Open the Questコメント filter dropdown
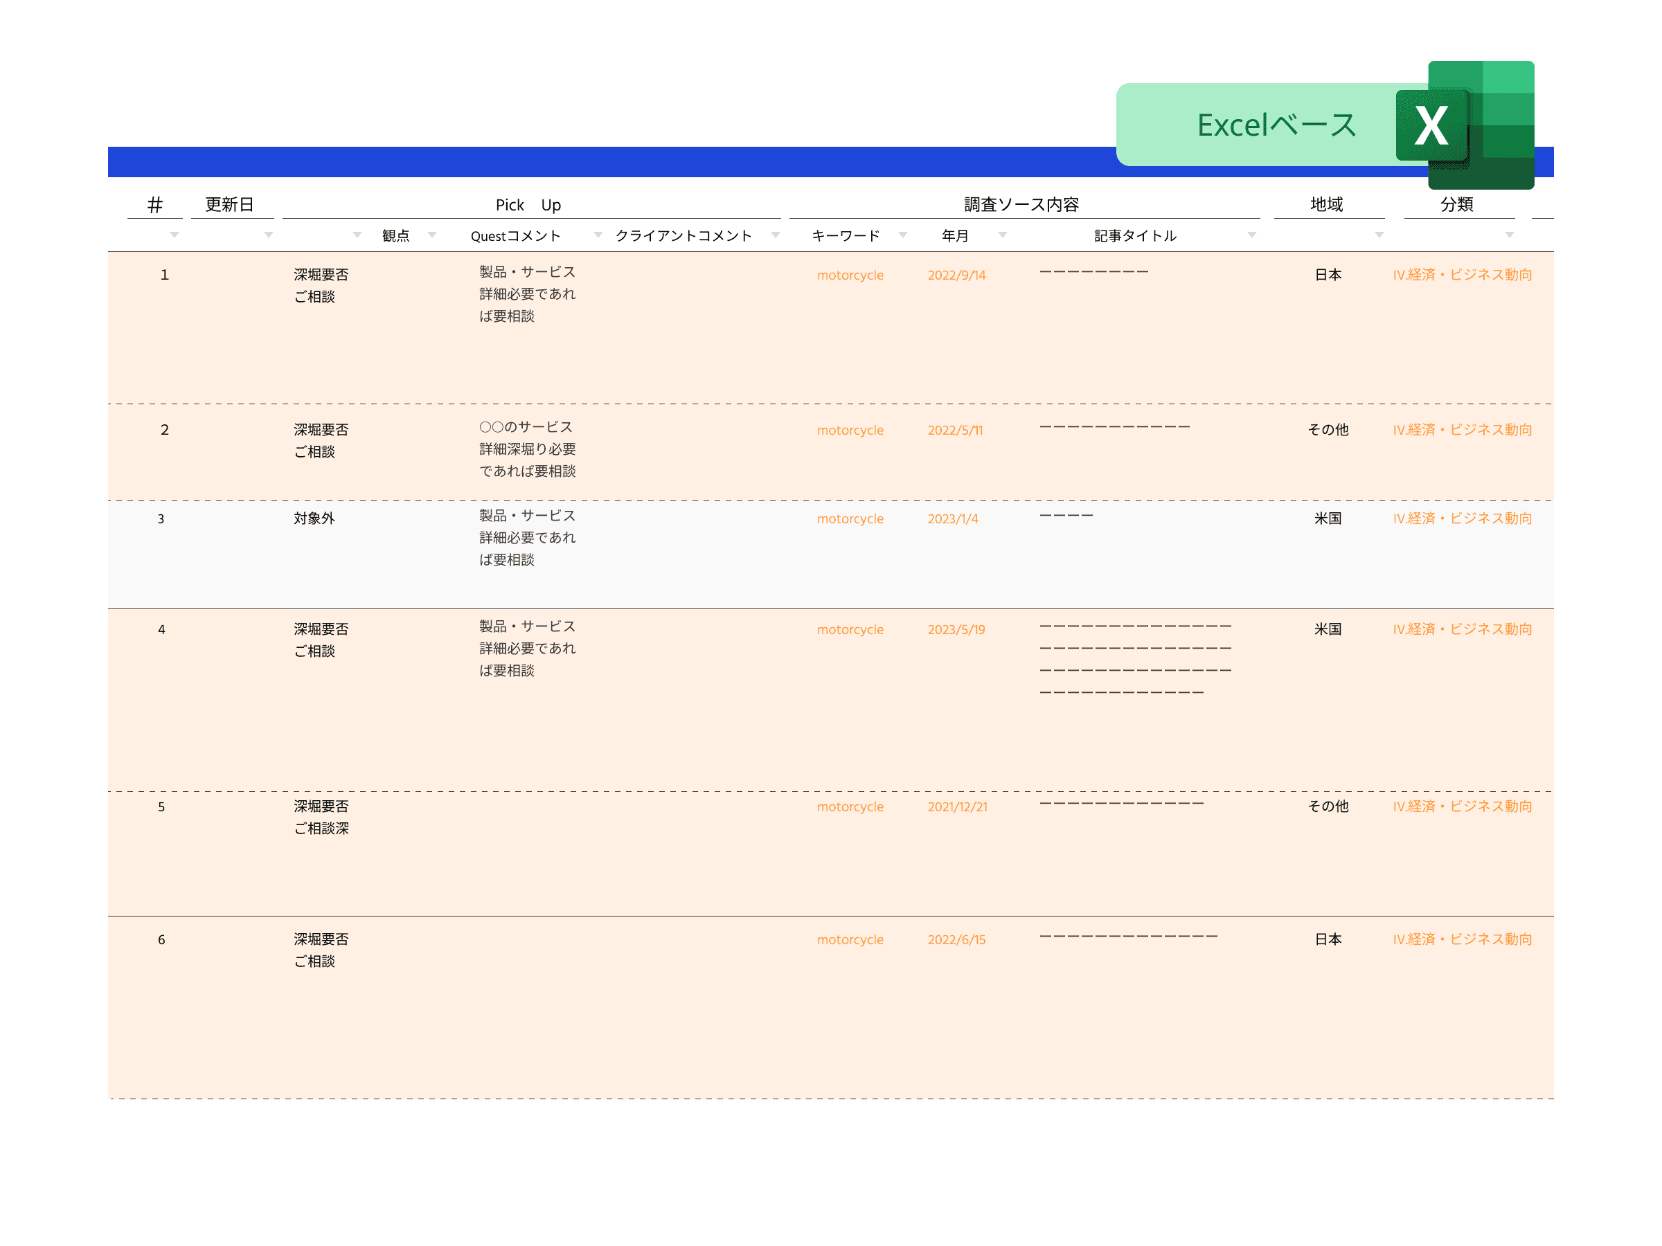Screen dimensions: 1662x1246 point(598,235)
